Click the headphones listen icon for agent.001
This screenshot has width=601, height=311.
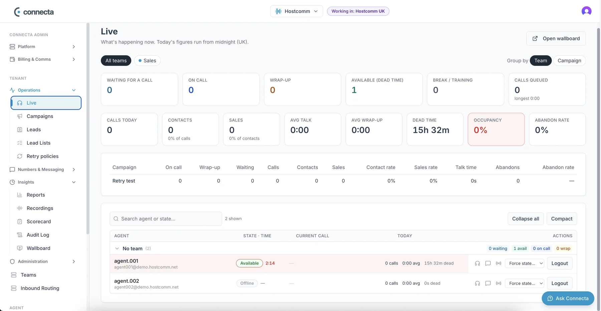coord(477,263)
